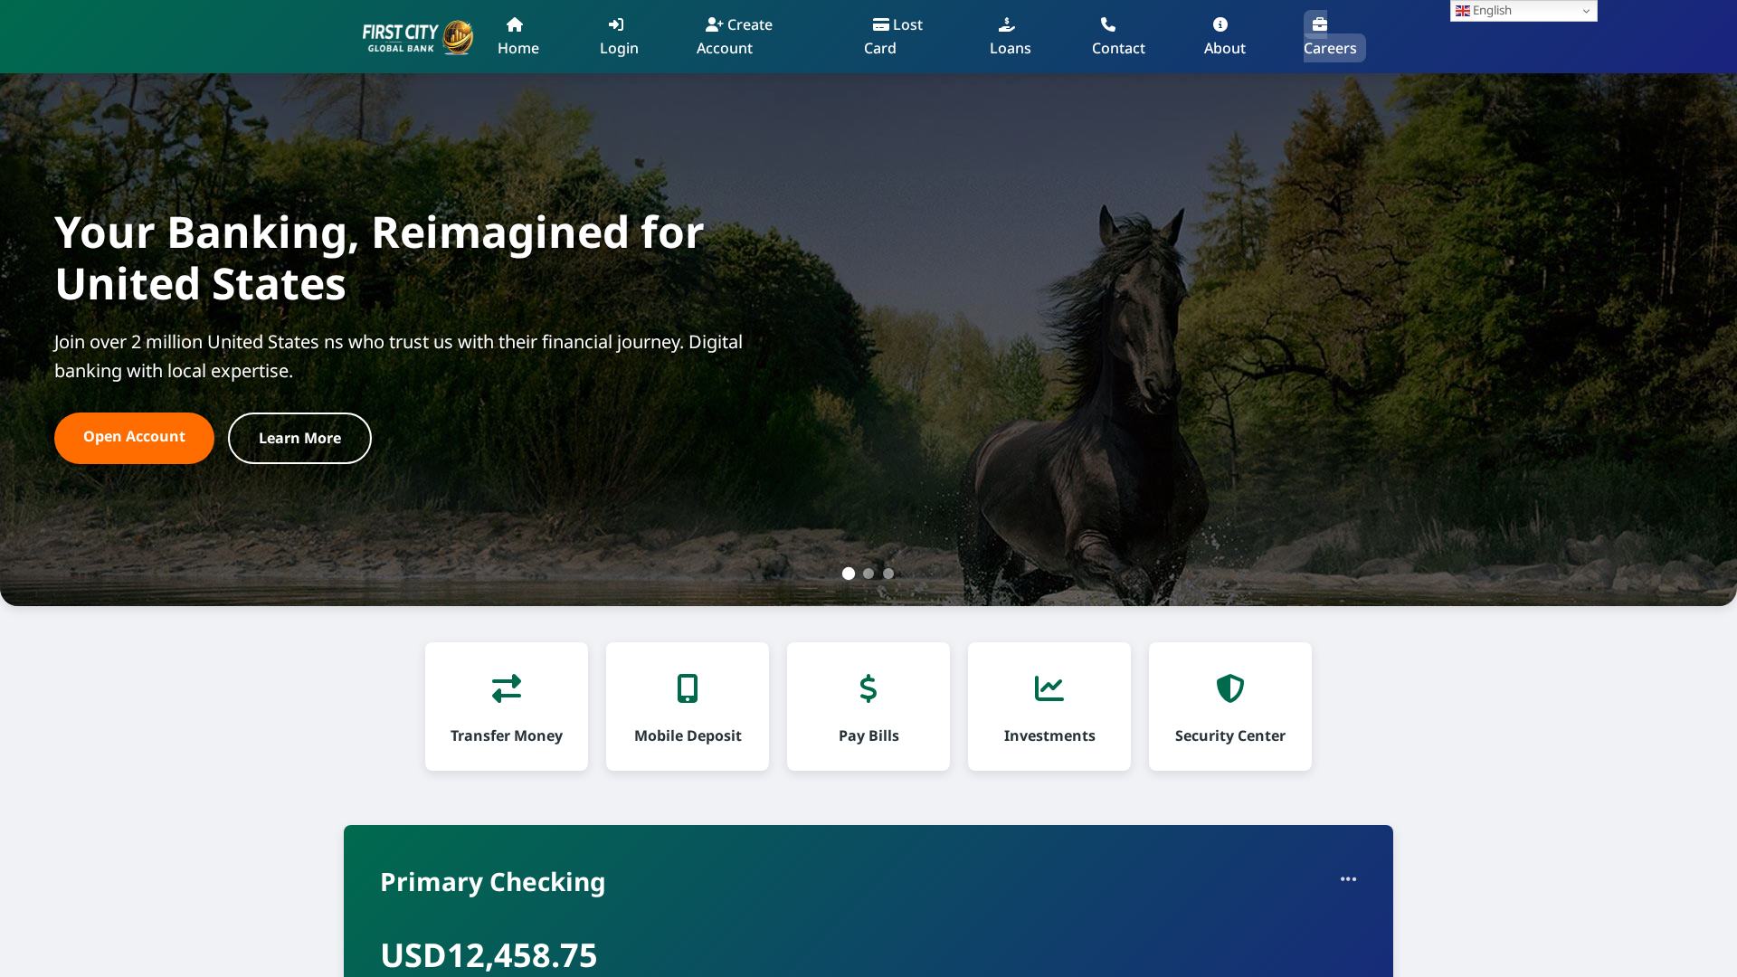The image size is (1737, 977).
Task: Click the Open Account button
Action: [133, 438]
